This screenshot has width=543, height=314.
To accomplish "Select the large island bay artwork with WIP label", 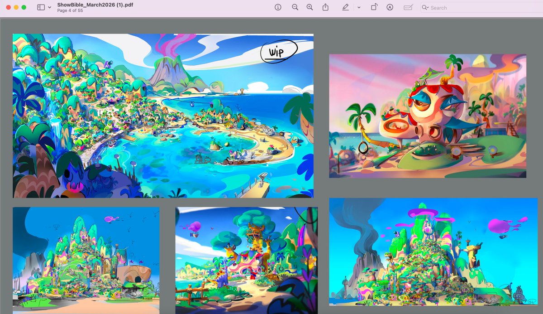I will [163, 116].
